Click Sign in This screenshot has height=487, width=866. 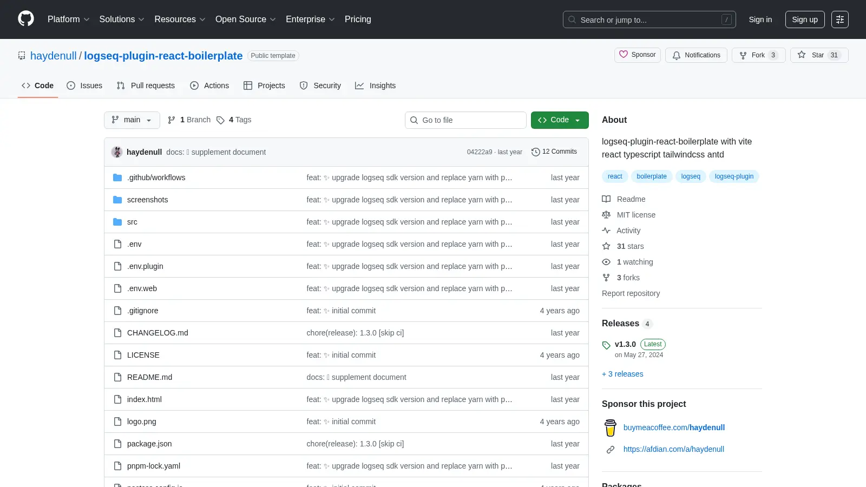click(x=760, y=19)
